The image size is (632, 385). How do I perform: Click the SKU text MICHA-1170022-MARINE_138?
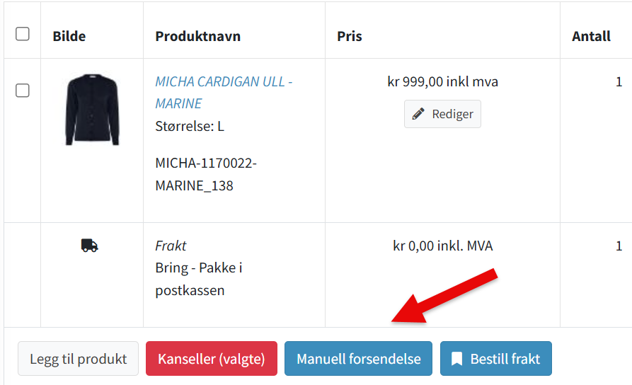click(x=206, y=174)
